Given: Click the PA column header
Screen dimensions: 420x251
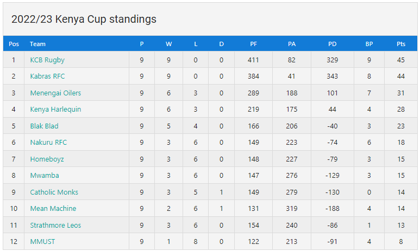Looking at the screenshot, I should pyautogui.click(x=292, y=44).
